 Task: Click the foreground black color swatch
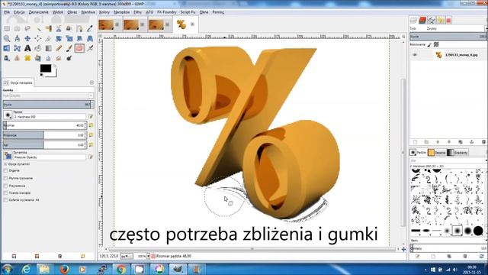tap(46, 69)
